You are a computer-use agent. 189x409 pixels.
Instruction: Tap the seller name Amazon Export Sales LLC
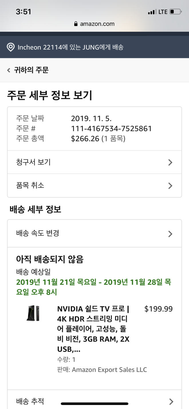[x=109, y=370]
